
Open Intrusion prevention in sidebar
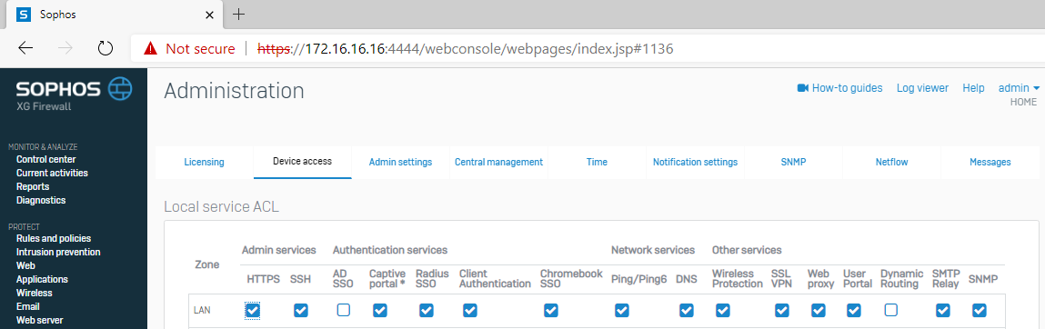[58, 252]
